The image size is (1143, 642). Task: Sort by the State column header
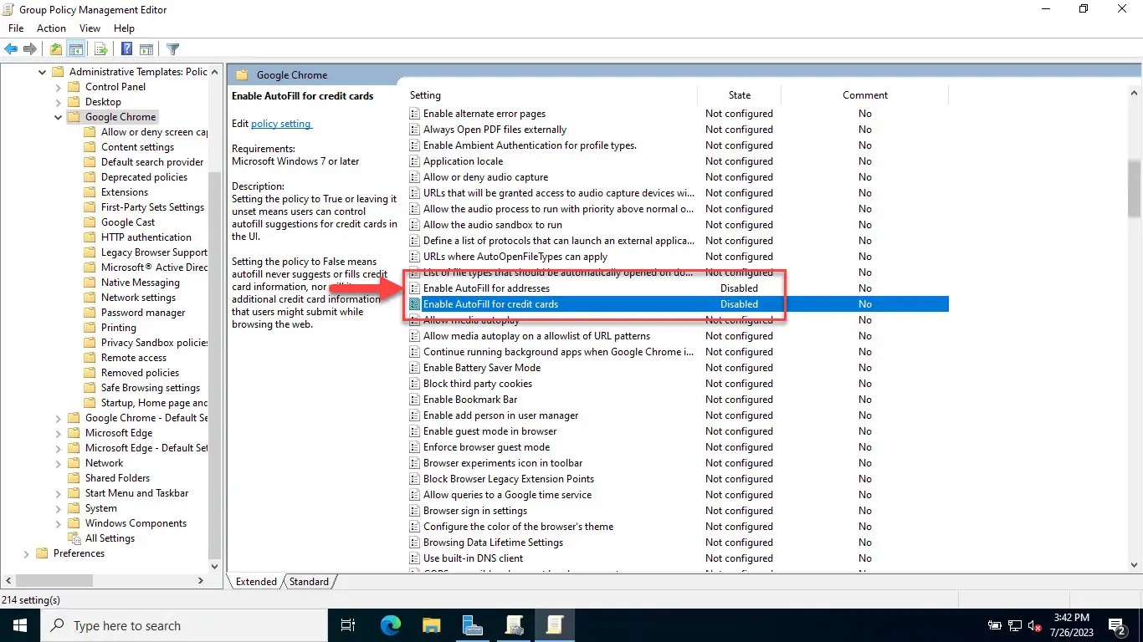point(740,95)
